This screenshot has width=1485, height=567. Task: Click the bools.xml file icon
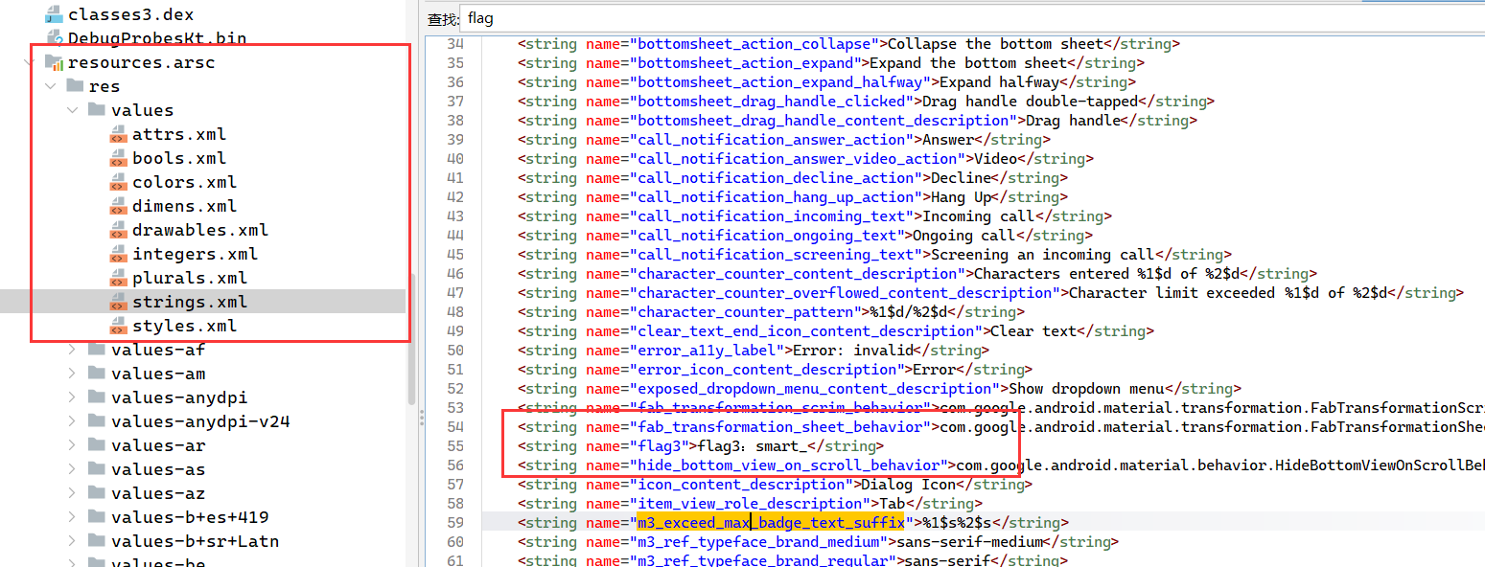tap(118, 158)
